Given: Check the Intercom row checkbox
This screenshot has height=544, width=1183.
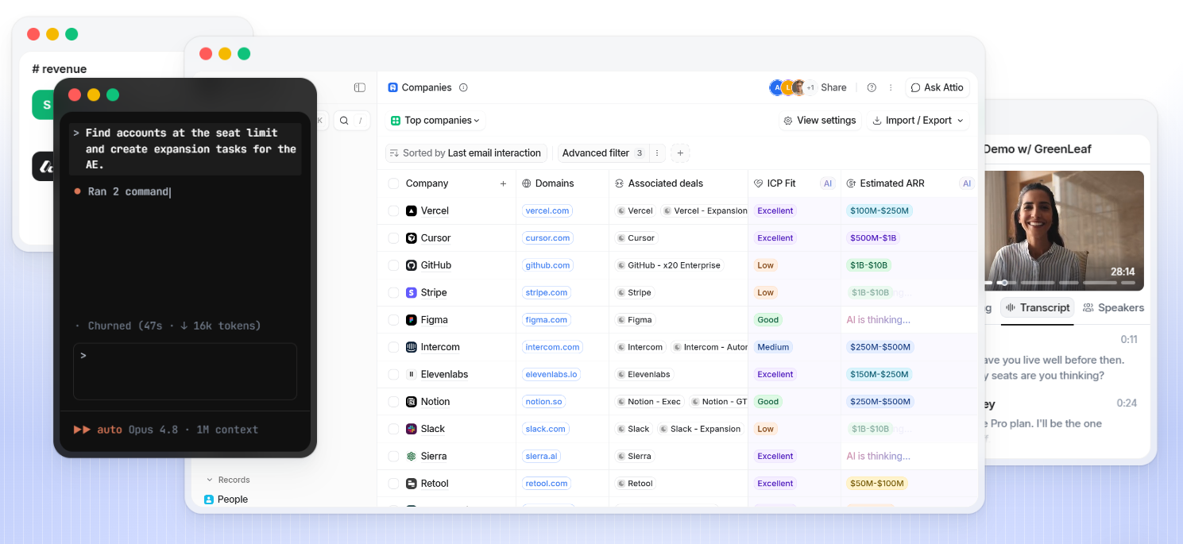Looking at the screenshot, I should pyautogui.click(x=393, y=347).
